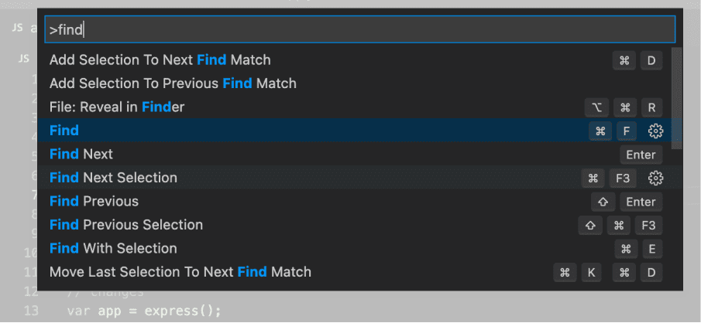
Task: Click the E key badge on Find With Selection
Action: point(651,249)
